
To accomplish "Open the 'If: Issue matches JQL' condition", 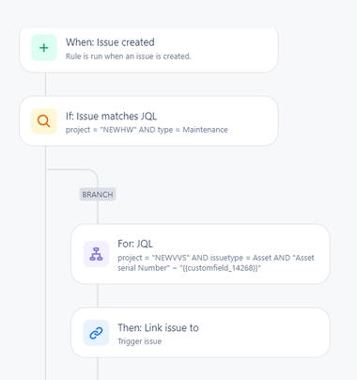I will coord(148,121).
